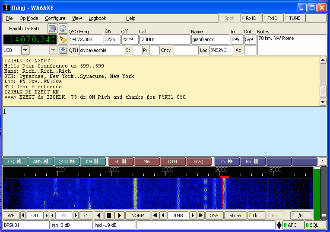Viewport: 330px width, 232px height.
Task: Move the waterfall view right with the arrow
Action: click(x=119, y=216)
